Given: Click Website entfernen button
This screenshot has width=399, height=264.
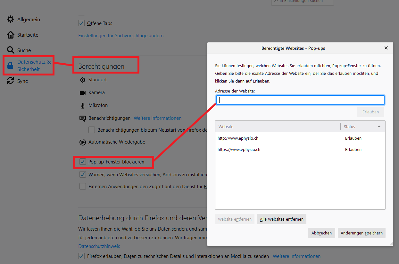Looking at the screenshot, I should [x=235, y=219].
